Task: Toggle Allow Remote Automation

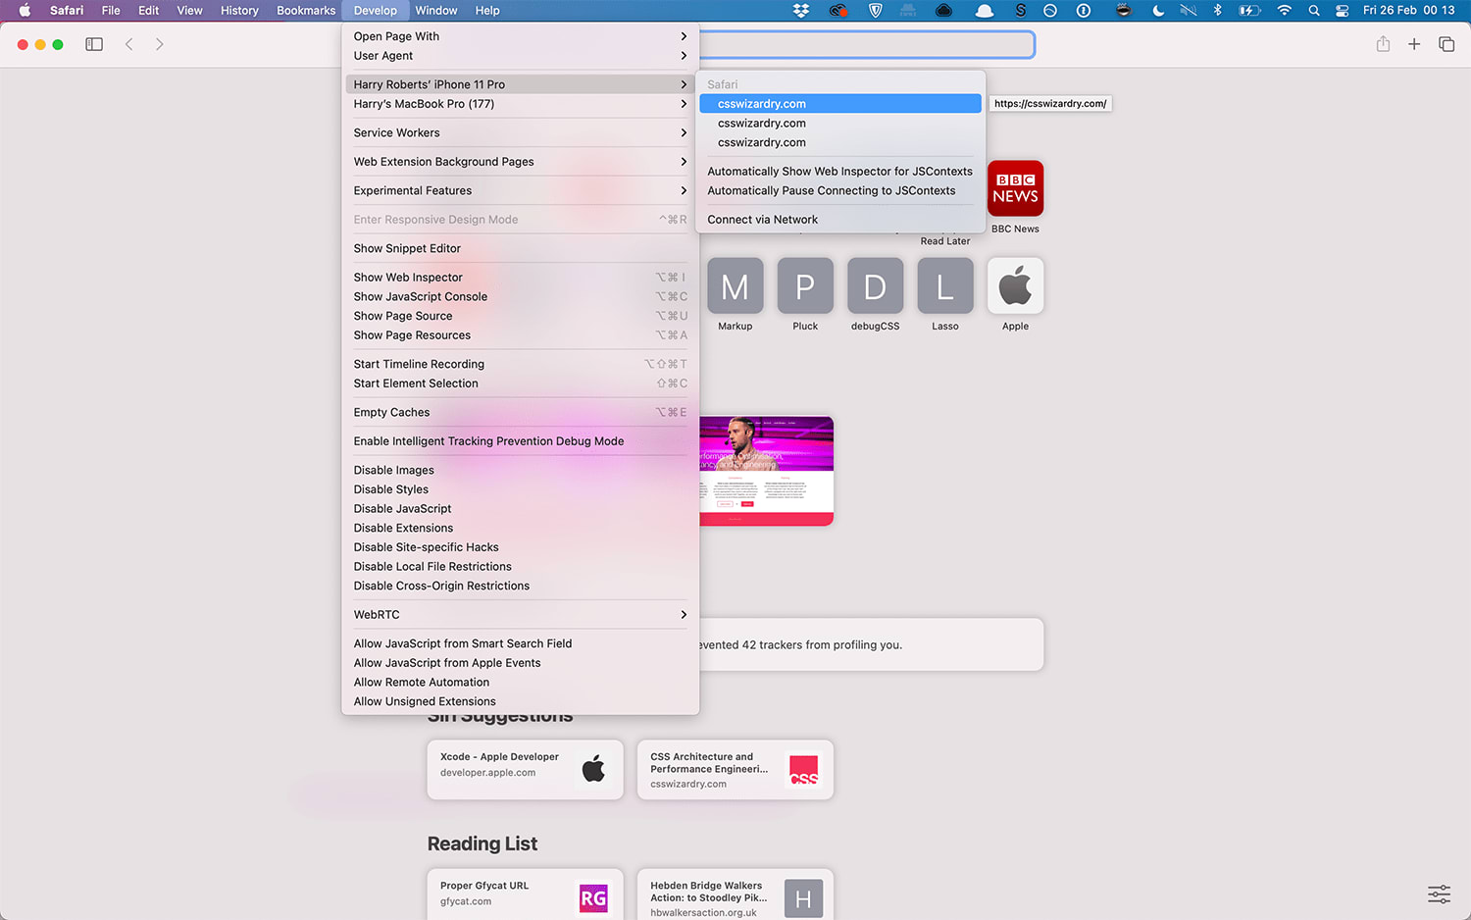Action: tap(520, 683)
